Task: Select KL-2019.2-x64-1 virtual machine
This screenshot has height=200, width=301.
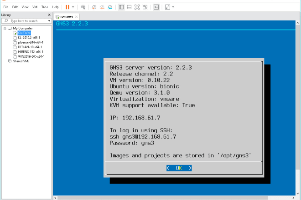Action: [29, 38]
